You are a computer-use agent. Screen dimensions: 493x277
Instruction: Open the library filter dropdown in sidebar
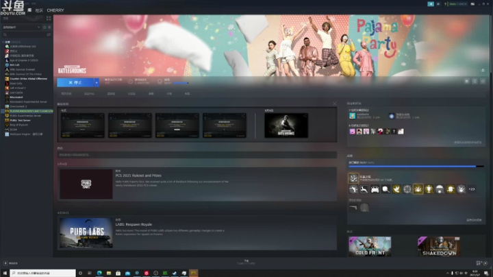coord(21,27)
